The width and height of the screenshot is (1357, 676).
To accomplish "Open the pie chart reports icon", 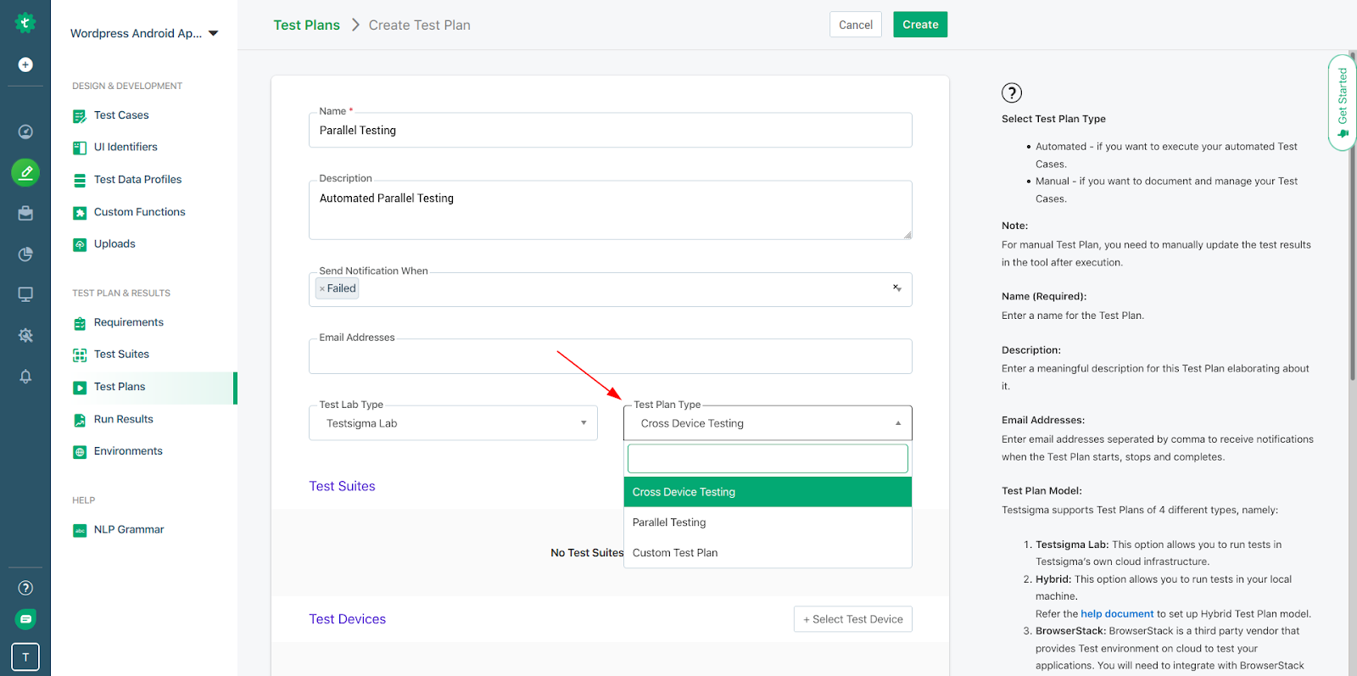I will click(25, 254).
